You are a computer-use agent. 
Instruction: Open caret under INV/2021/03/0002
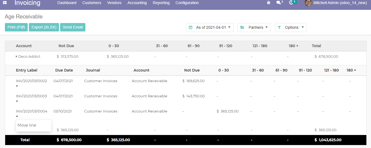click(x=17, y=86)
